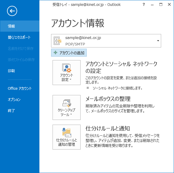The image size is (174, 173).
Task: Click 仕分けルールと通知の管理 button
Action: (x=67, y=137)
